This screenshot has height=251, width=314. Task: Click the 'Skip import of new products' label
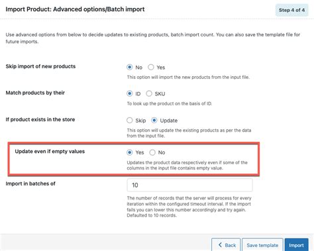pos(40,66)
